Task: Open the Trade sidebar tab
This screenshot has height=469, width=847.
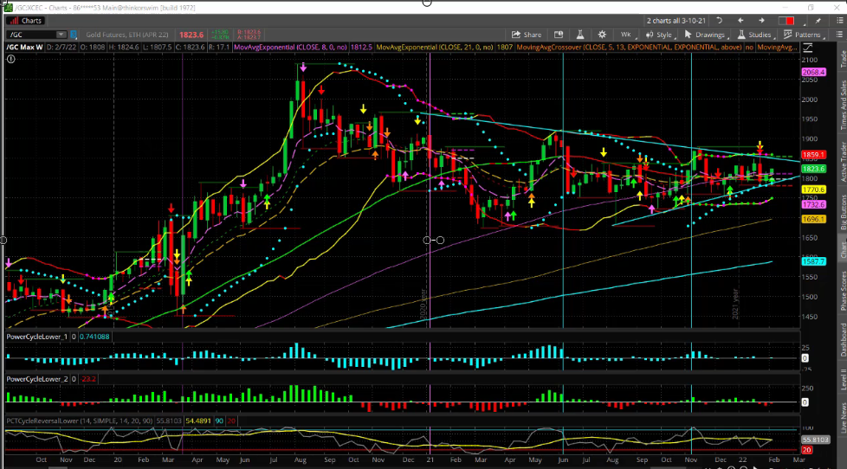Action: (842, 59)
